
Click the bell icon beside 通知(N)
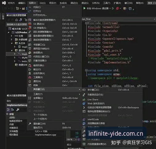30,81
